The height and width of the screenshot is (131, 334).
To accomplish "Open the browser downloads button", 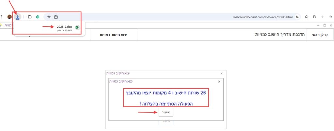I will point(18,17).
